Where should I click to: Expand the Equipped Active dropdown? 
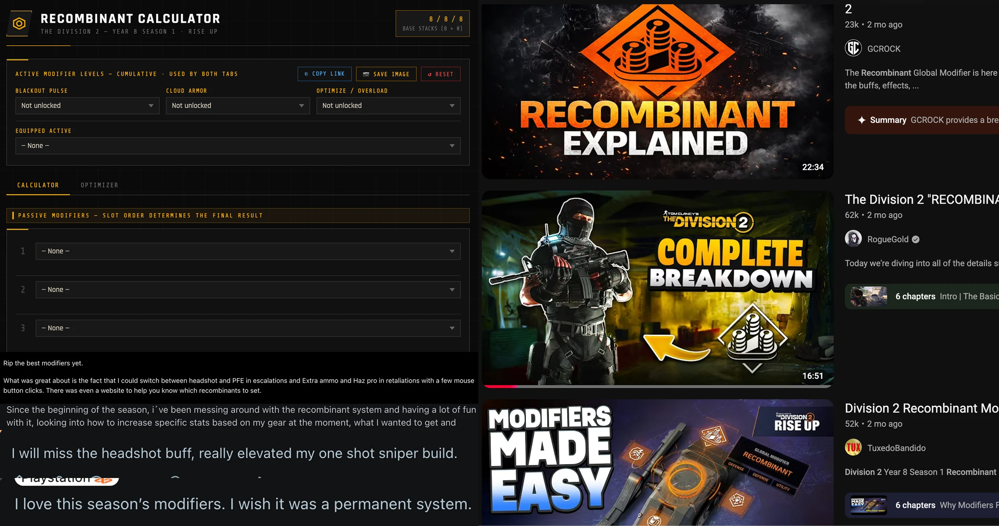coord(238,146)
